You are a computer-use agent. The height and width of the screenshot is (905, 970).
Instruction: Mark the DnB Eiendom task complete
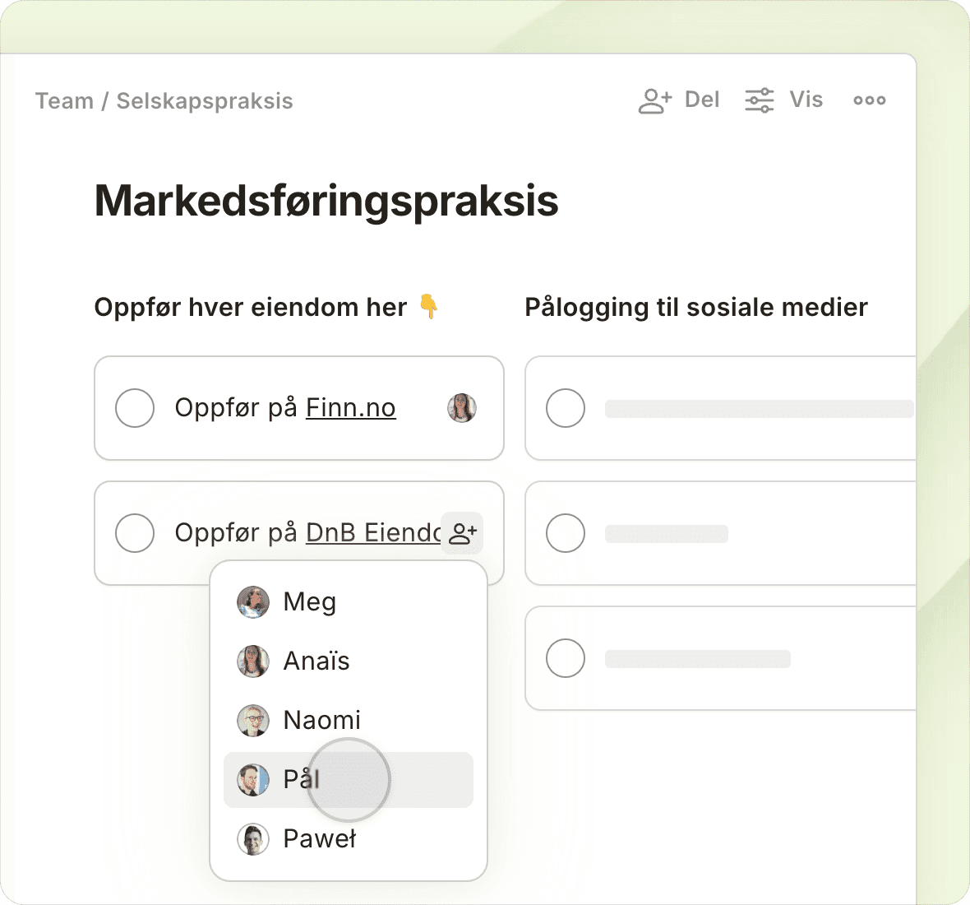pos(135,533)
